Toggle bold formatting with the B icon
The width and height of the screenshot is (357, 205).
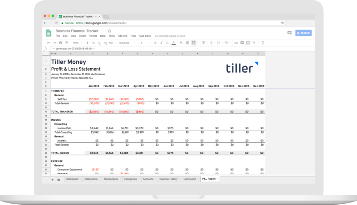155,43
